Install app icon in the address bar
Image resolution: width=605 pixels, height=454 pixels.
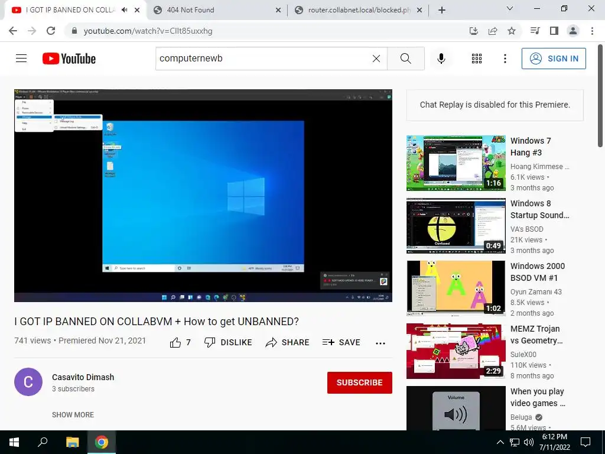pos(474,31)
